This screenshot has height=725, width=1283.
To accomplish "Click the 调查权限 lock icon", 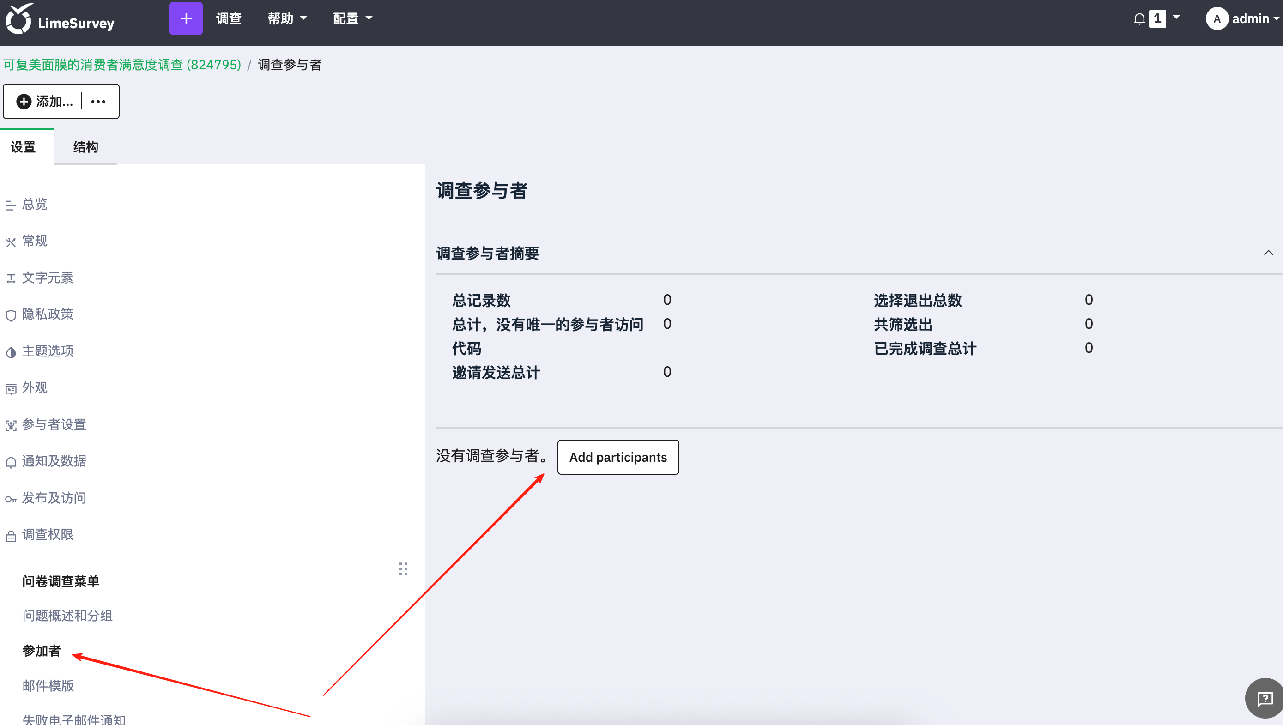I will coord(11,536).
